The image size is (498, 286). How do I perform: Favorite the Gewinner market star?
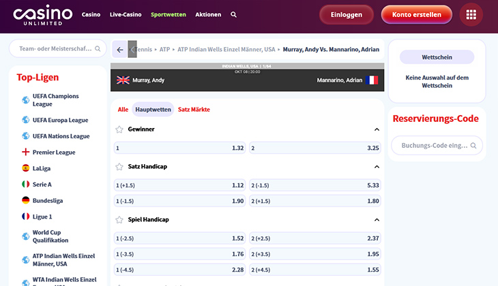tap(119, 129)
